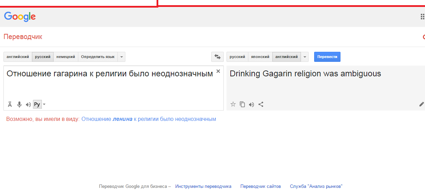Swap source and target languages

pos(218,57)
